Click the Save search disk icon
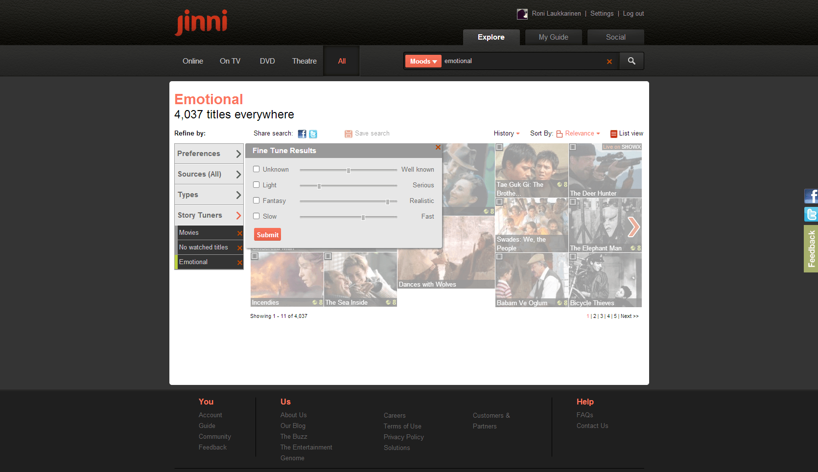Viewport: 818px width, 472px height. pos(349,134)
